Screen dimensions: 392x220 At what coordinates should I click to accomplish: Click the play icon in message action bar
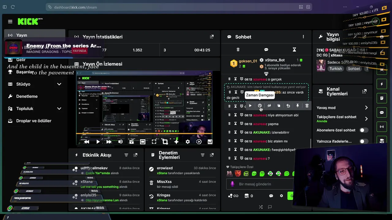(x=250, y=106)
